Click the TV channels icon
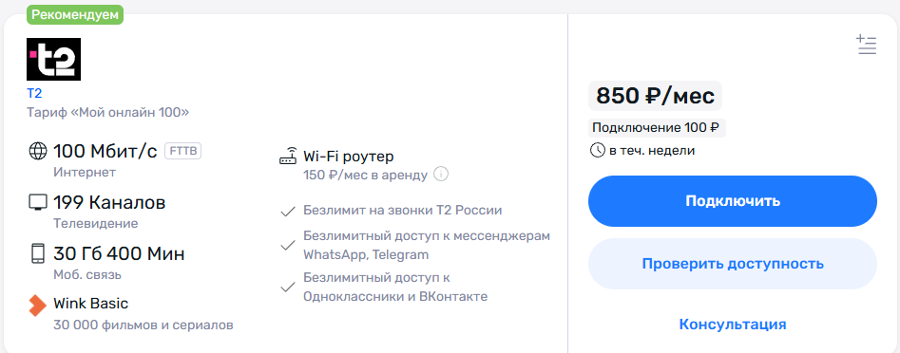Viewport: 900px width, 353px height. [37, 203]
